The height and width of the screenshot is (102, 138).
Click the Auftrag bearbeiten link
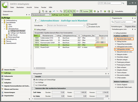121,33
